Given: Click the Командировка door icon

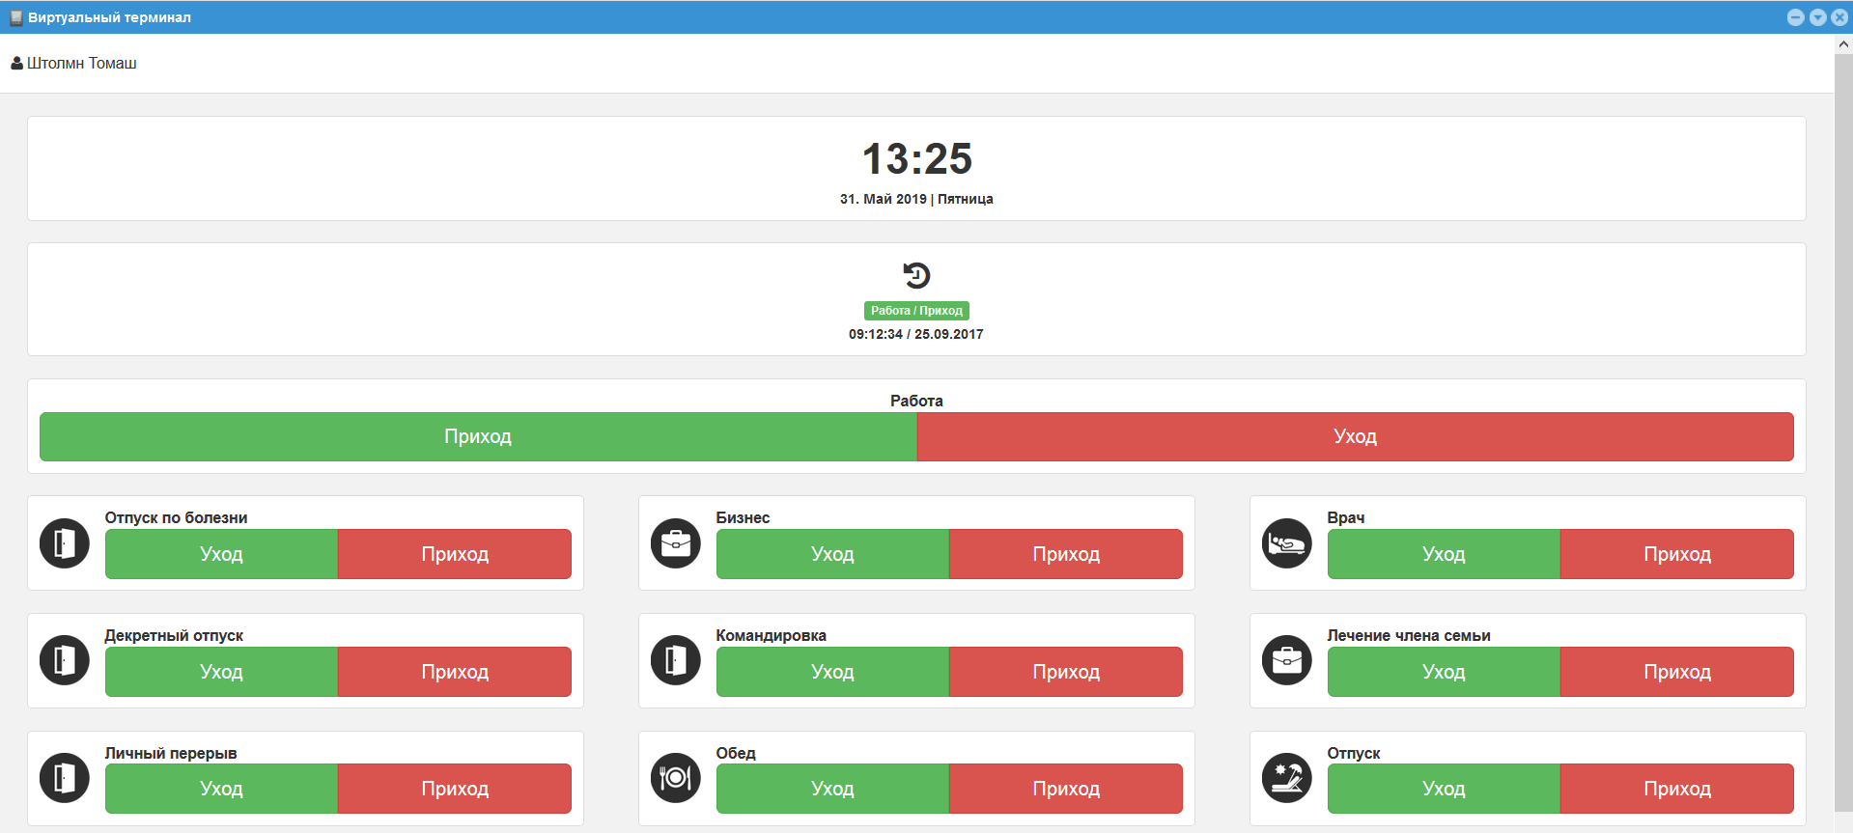Looking at the screenshot, I should pyautogui.click(x=676, y=660).
